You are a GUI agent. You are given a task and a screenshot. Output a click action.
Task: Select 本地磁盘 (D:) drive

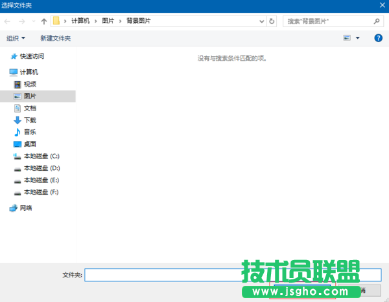click(x=42, y=168)
